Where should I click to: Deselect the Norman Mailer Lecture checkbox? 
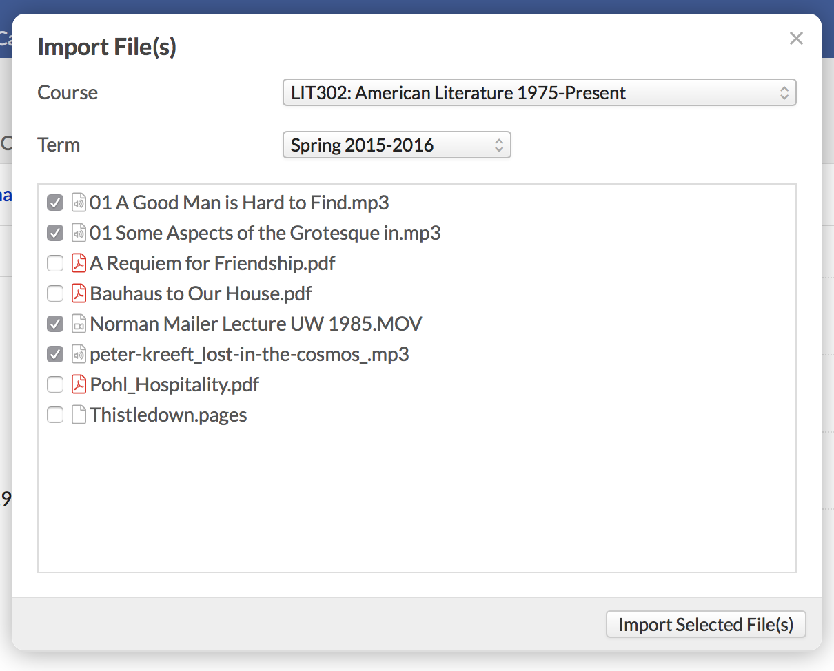coord(55,324)
